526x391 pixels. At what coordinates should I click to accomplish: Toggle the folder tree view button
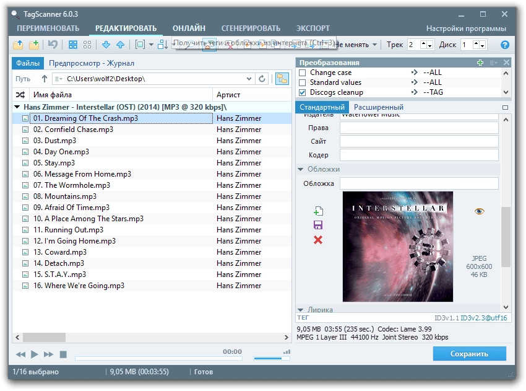(x=282, y=79)
